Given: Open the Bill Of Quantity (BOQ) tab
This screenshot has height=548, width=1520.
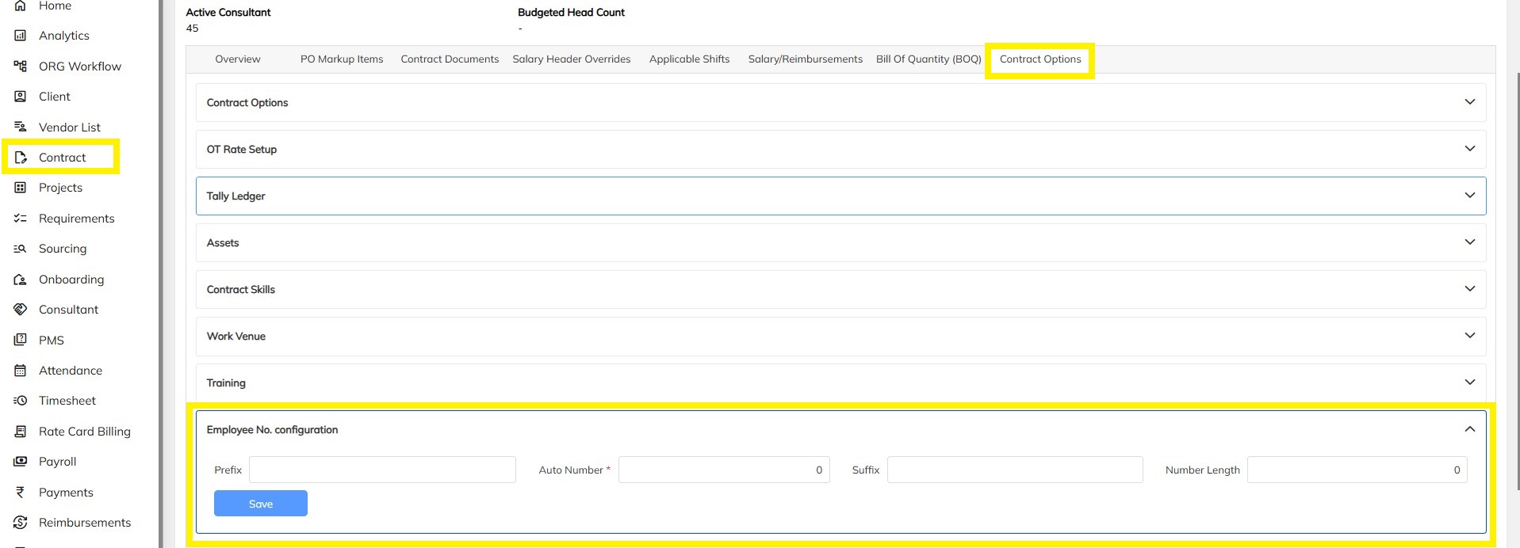Looking at the screenshot, I should [x=928, y=59].
